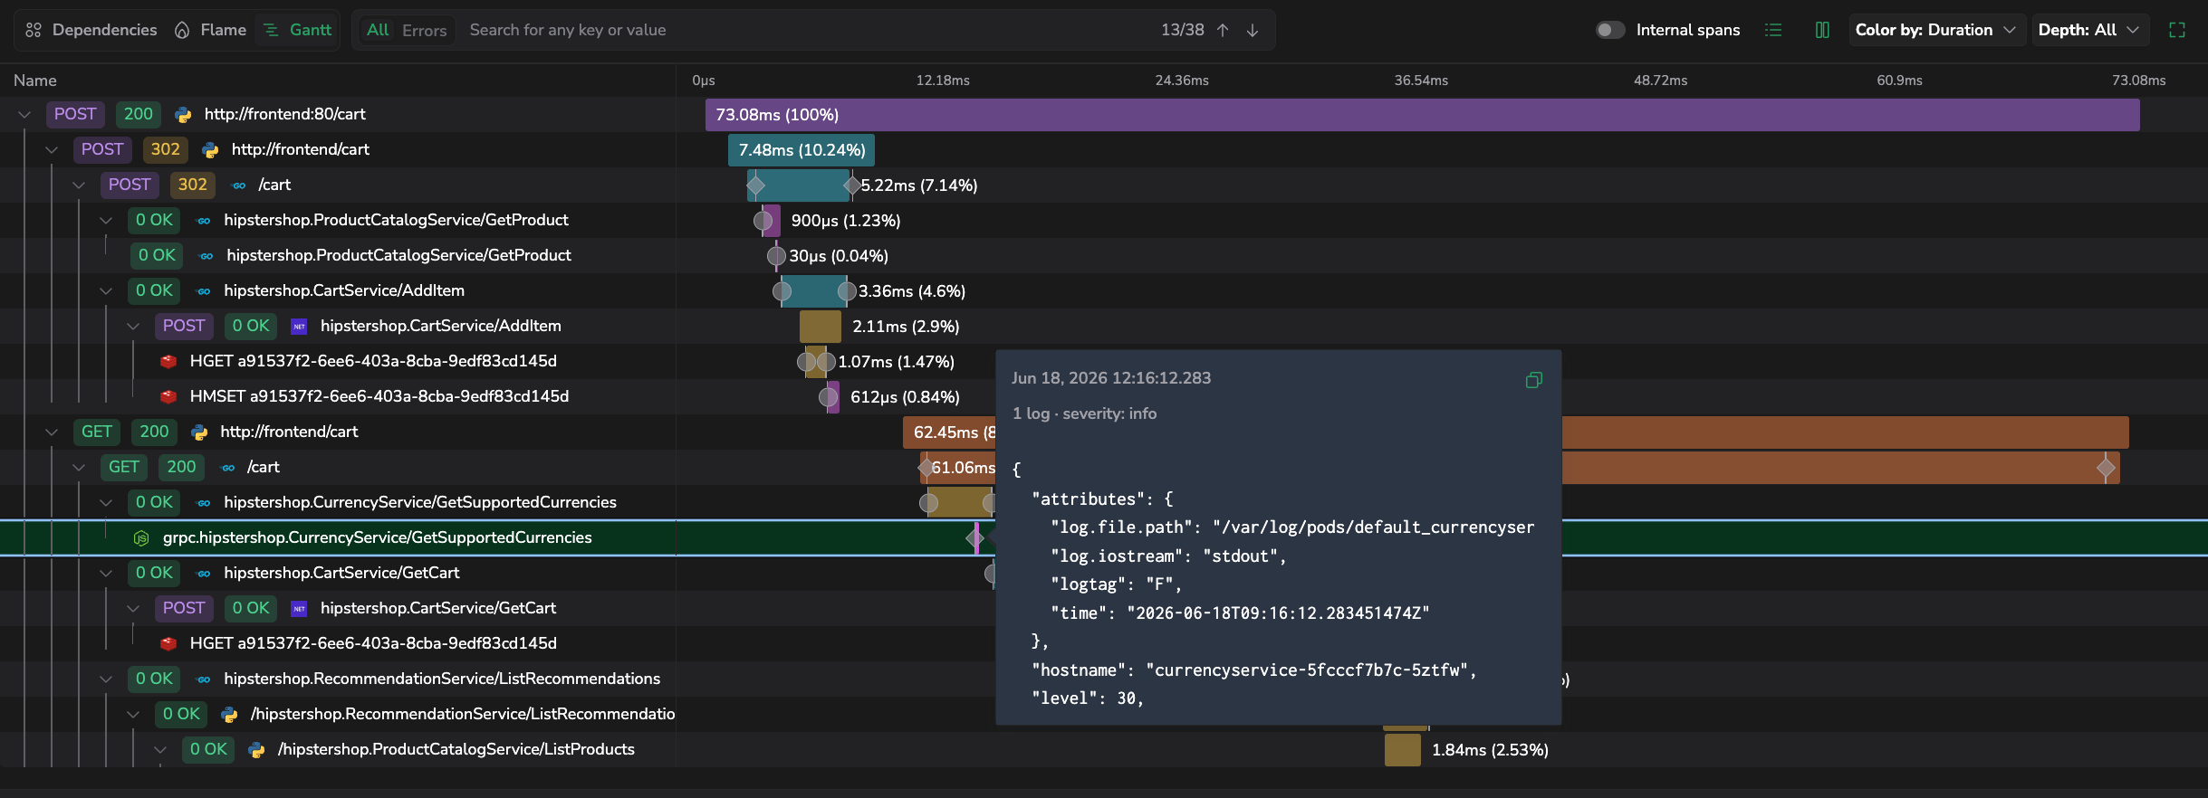Click the Go icon on POST /cart row

239,185
